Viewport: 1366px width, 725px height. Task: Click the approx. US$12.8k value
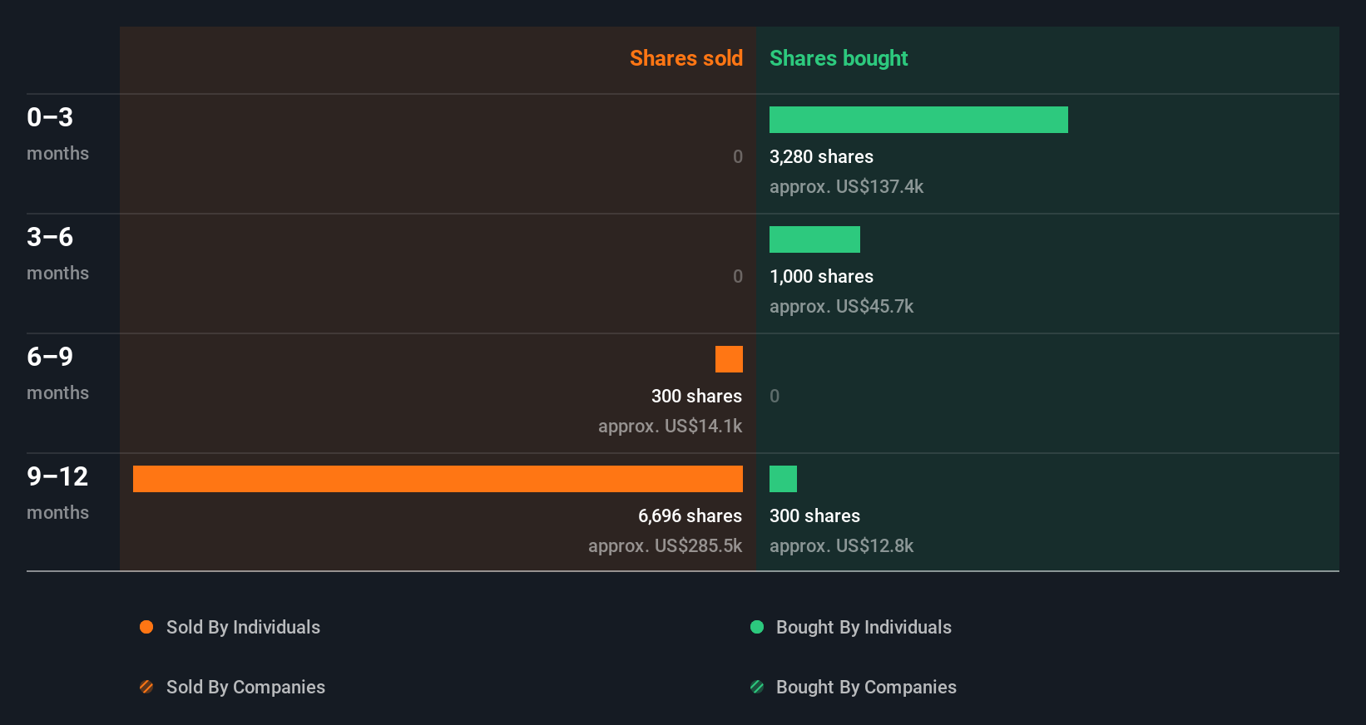click(841, 546)
